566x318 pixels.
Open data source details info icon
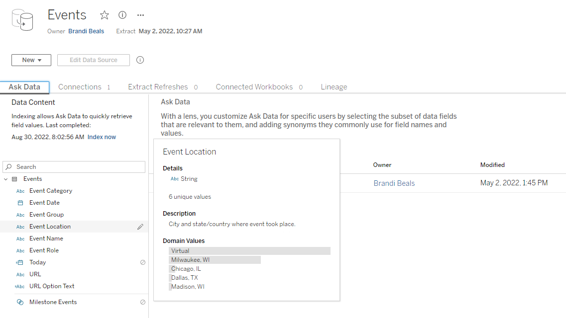click(122, 15)
